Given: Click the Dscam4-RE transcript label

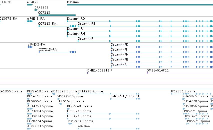Looking at the screenshot, I should 87,24.
